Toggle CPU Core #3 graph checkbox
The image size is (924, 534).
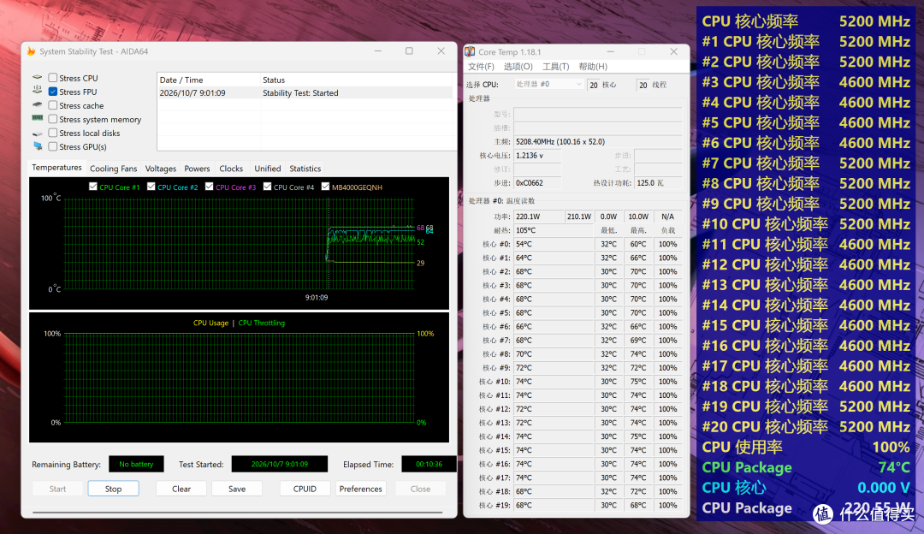[x=210, y=187]
